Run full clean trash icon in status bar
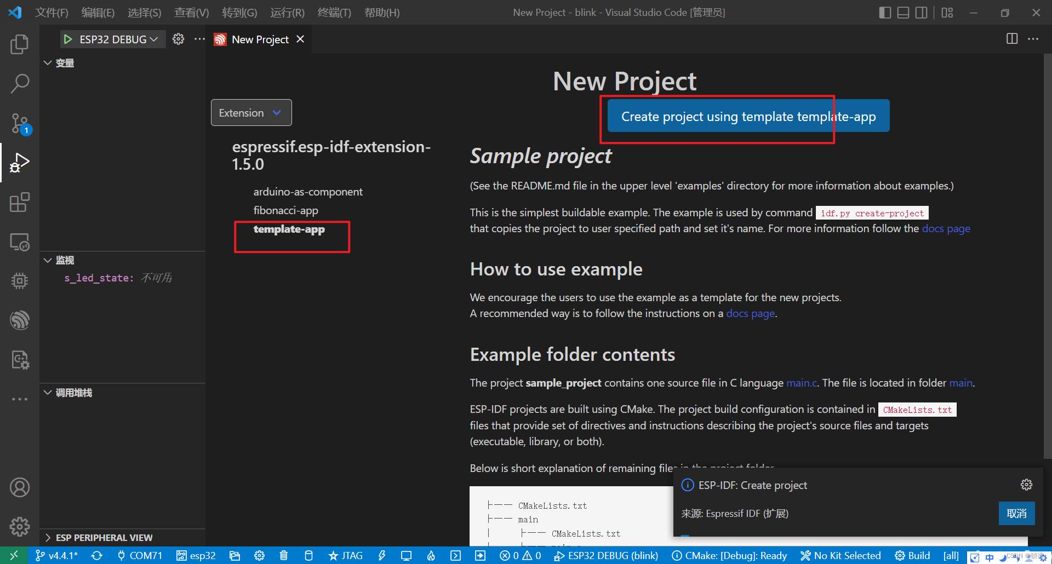The image size is (1052, 564). 284,555
